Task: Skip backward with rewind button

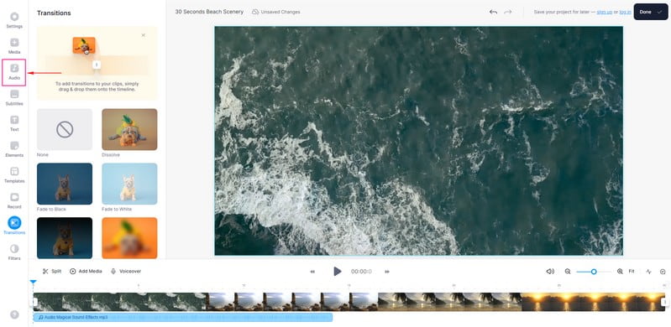Action: point(312,272)
